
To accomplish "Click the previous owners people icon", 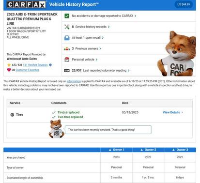I will coord(67,49).
